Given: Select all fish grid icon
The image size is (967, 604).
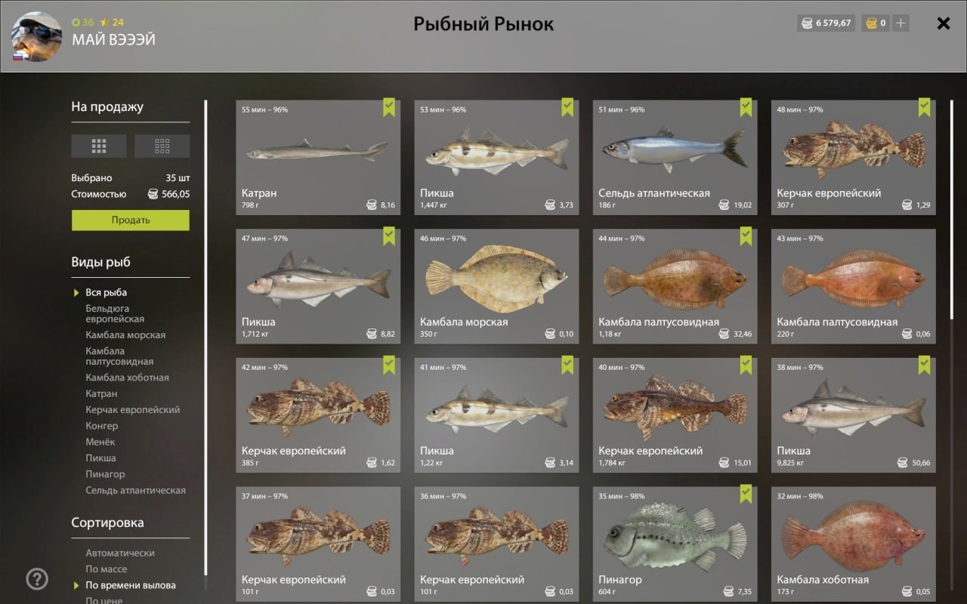Looking at the screenshot, I should [x=99, y=146].
